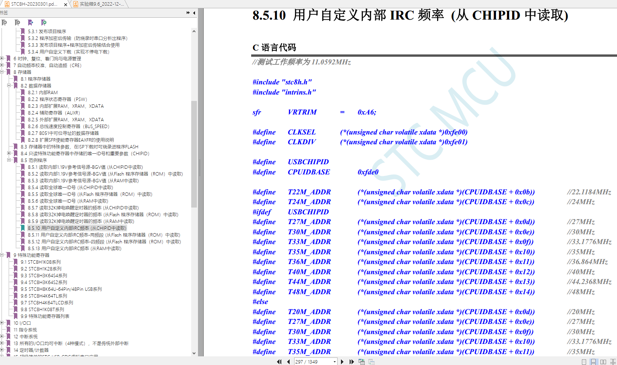
Task: Open bookmark 8.5.4 读取全球唯一ID号
Action: pyautogui.click(x=71, y=187)
